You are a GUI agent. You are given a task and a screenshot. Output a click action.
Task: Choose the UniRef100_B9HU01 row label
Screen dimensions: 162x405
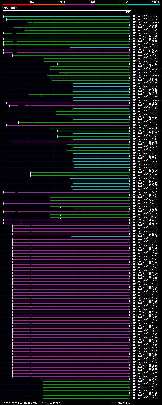pos(145,170)
